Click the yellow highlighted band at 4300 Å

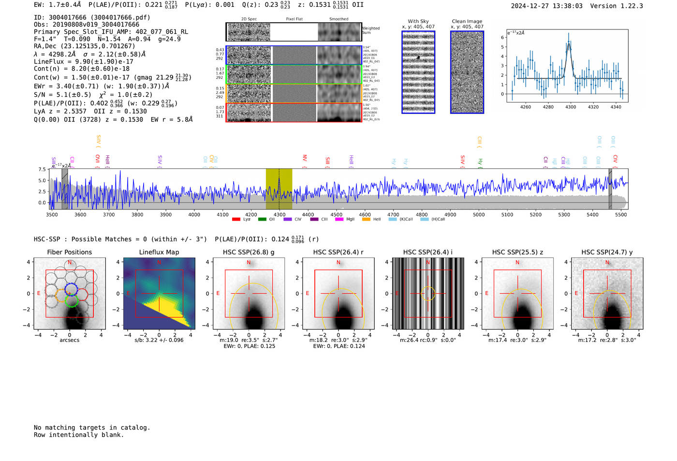pos(279,189)
